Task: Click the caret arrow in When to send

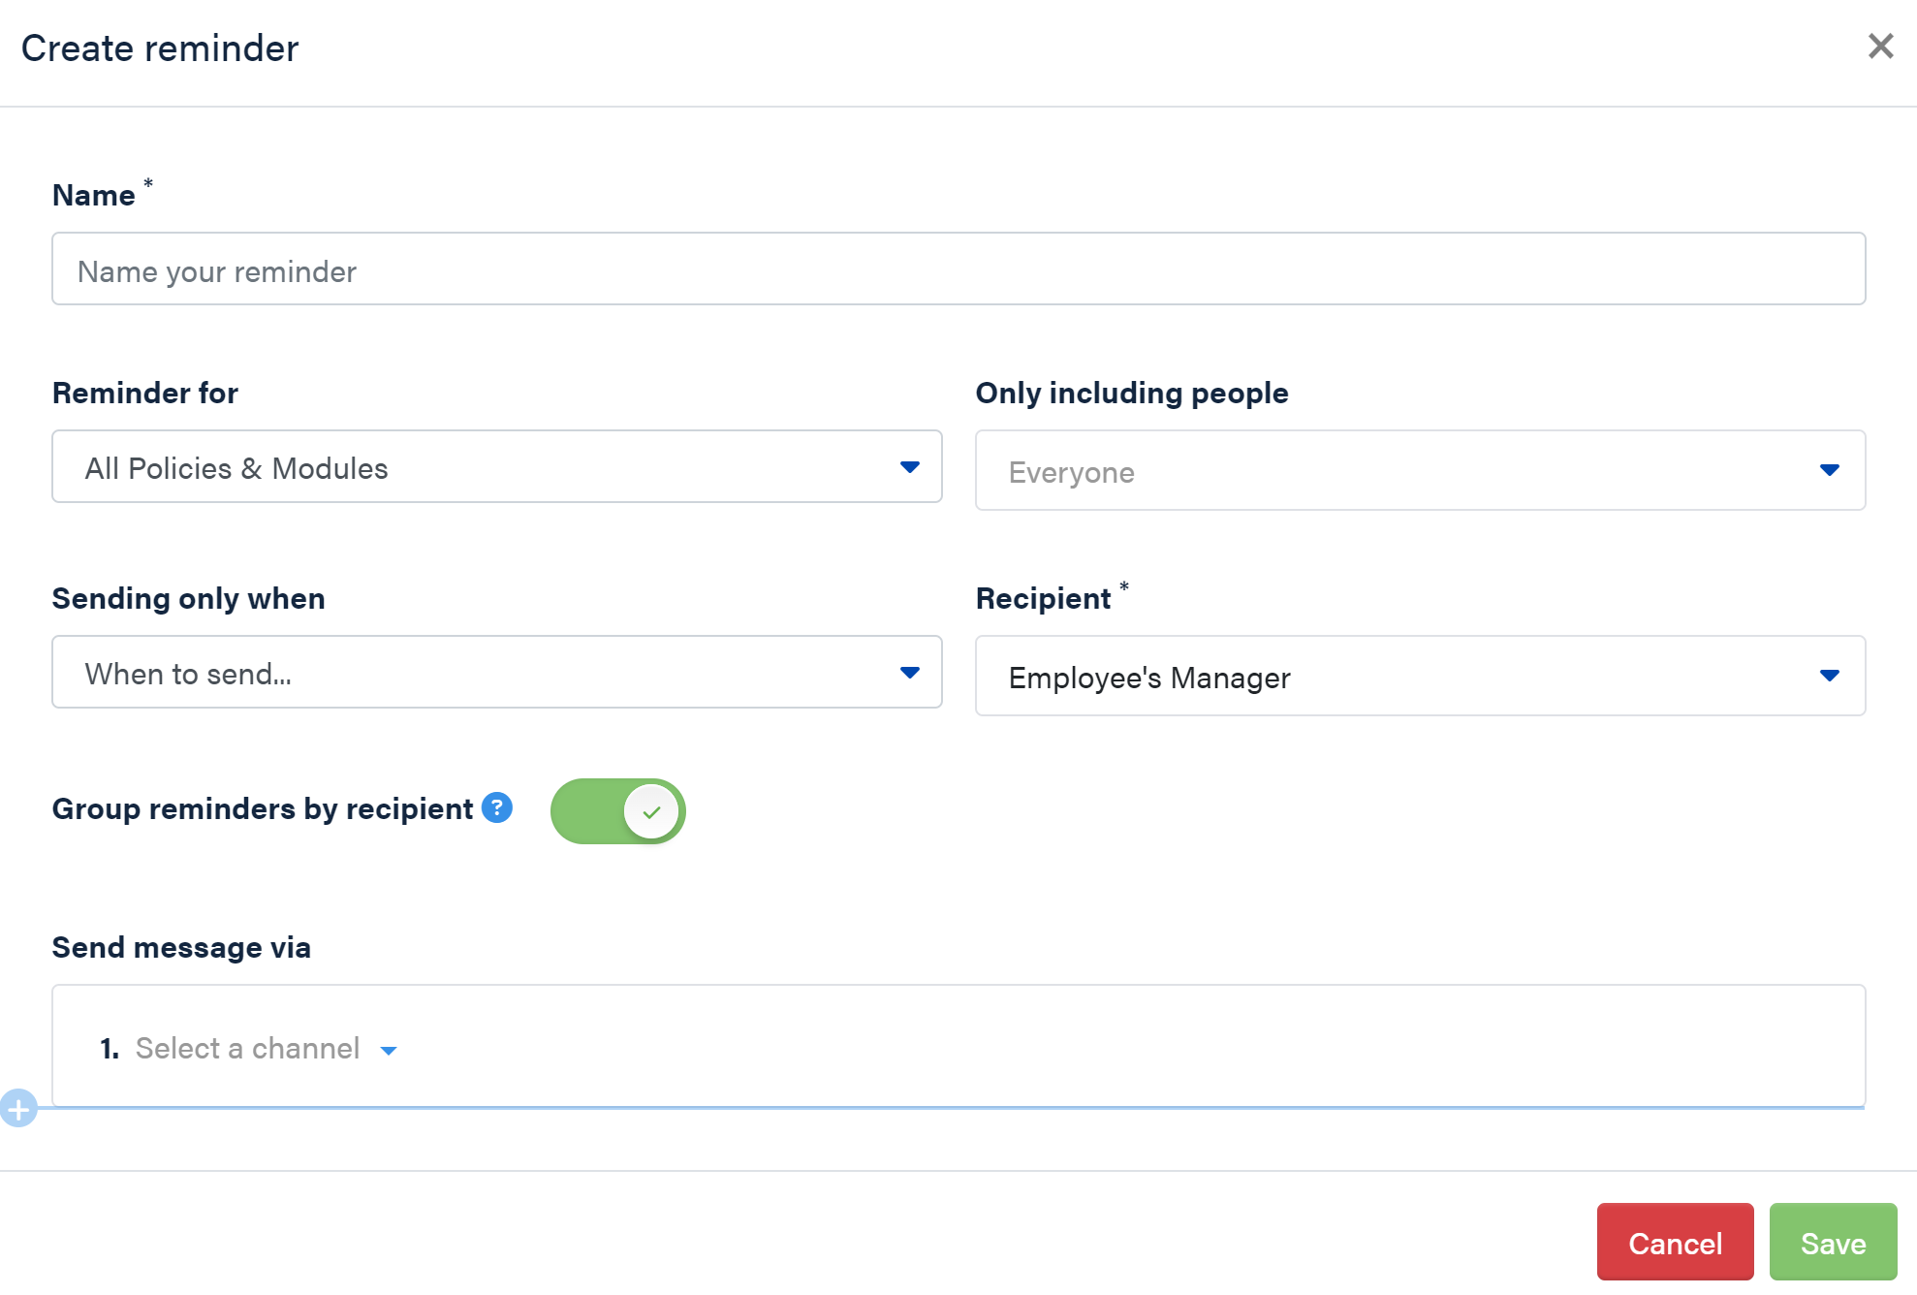Action: click(909, 673)
